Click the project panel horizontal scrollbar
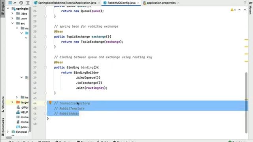 [9, 138]
